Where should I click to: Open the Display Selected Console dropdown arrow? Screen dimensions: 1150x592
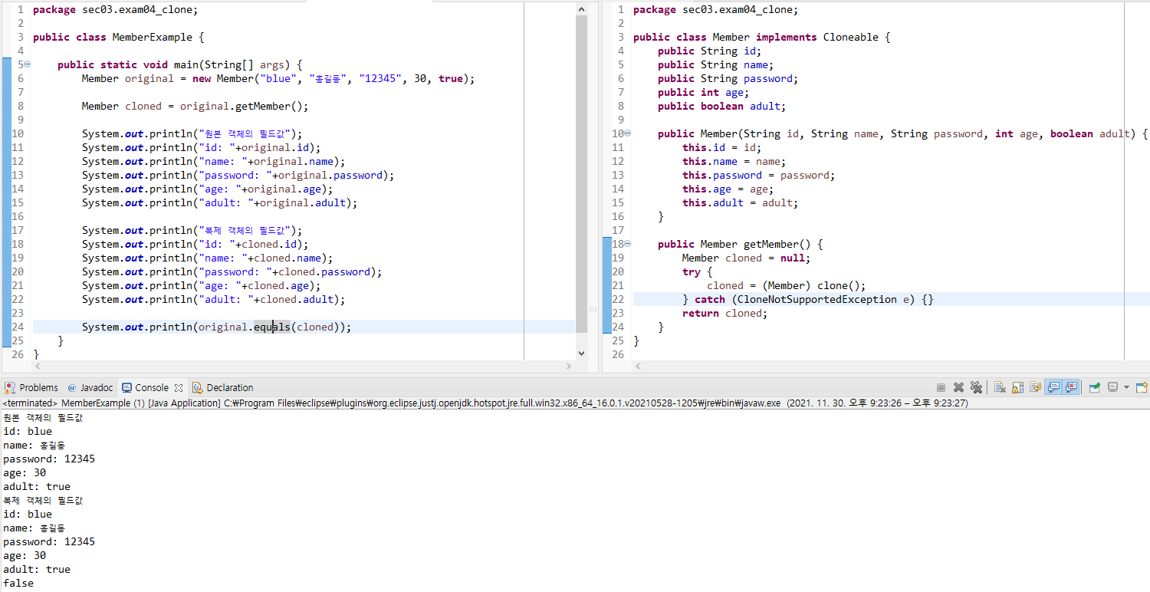point(1126,387)
